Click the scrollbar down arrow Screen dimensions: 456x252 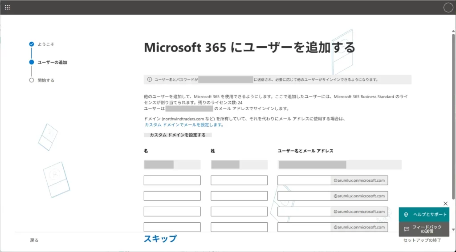(453, 230)
